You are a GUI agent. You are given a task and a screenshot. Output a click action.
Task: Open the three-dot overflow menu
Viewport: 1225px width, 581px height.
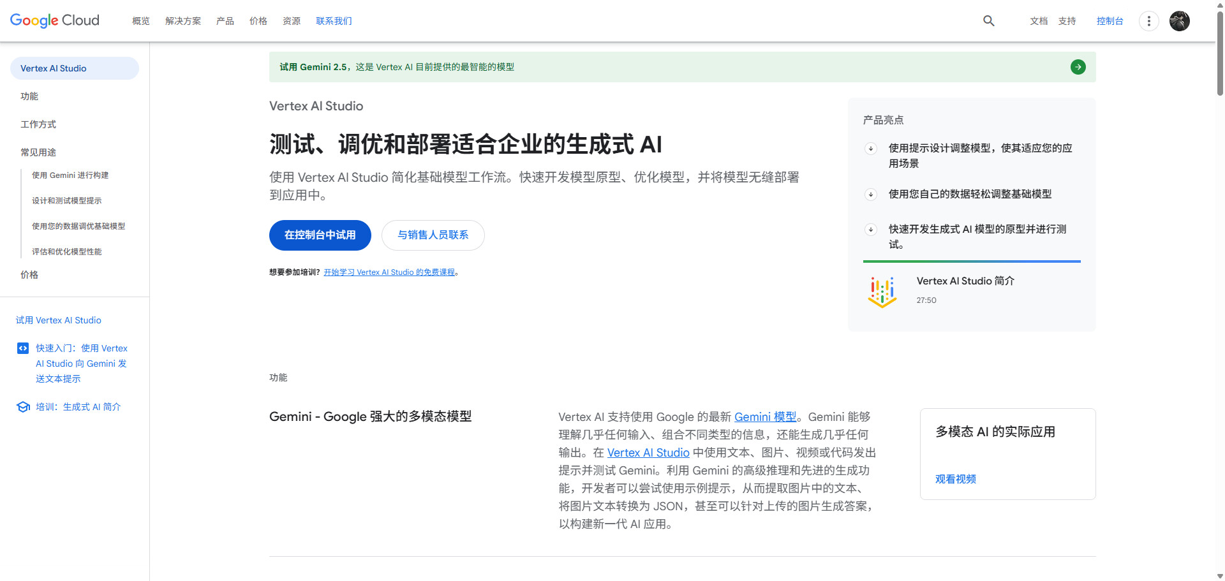(x=1148, y=21)
